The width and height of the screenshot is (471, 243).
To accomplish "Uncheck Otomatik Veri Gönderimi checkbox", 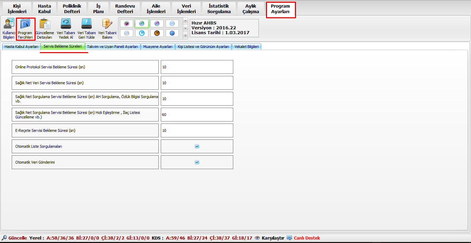I will coord(197,162).
